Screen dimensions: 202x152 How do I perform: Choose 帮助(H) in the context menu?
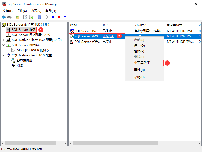coord(145,77)
